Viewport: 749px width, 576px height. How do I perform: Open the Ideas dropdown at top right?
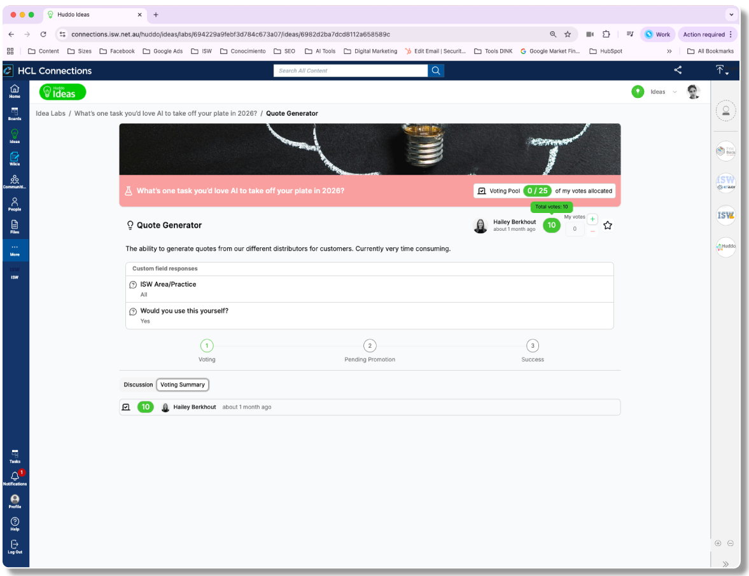[664, 92]
